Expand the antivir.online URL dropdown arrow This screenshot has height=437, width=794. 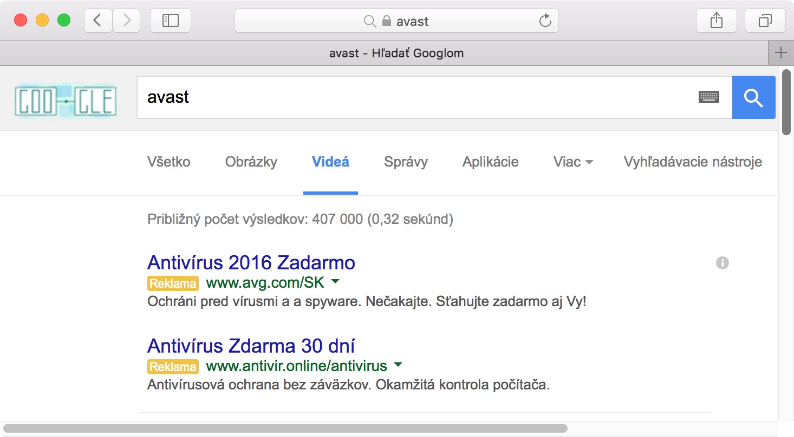[x=398, y=365]
